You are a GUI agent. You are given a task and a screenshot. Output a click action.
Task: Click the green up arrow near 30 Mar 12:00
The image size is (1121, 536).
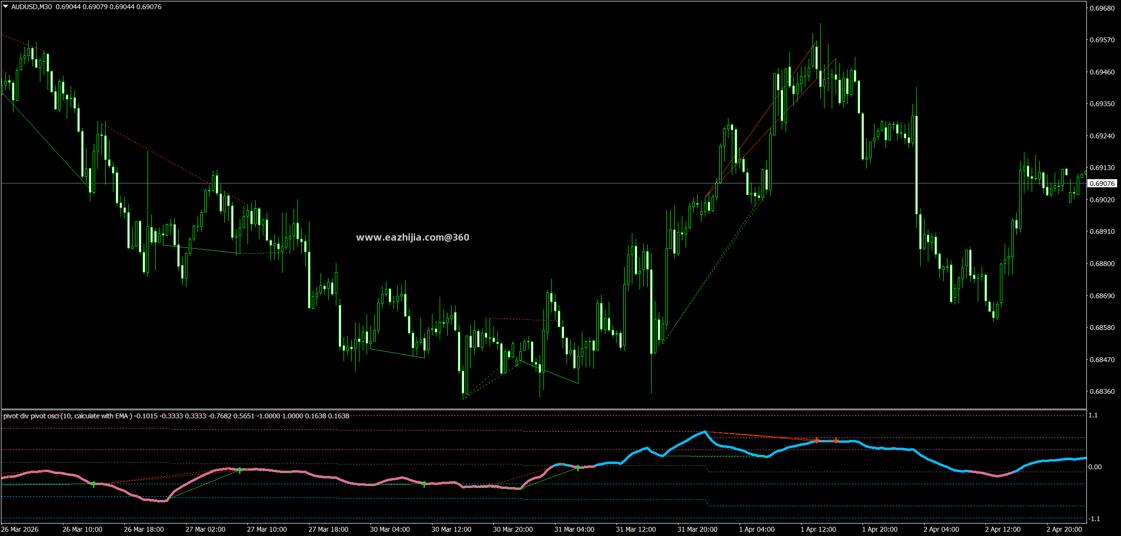click(424, 484)
